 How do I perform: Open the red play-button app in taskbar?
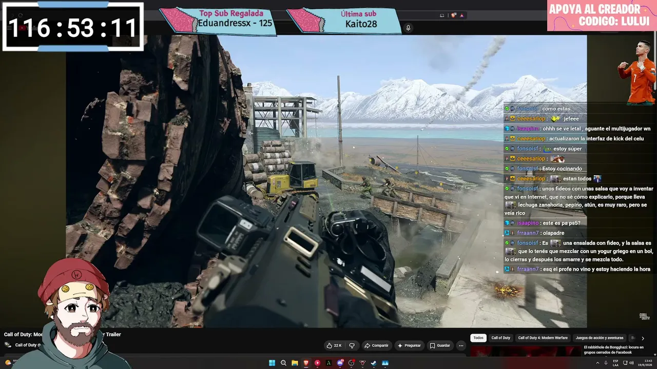[317, 363]
